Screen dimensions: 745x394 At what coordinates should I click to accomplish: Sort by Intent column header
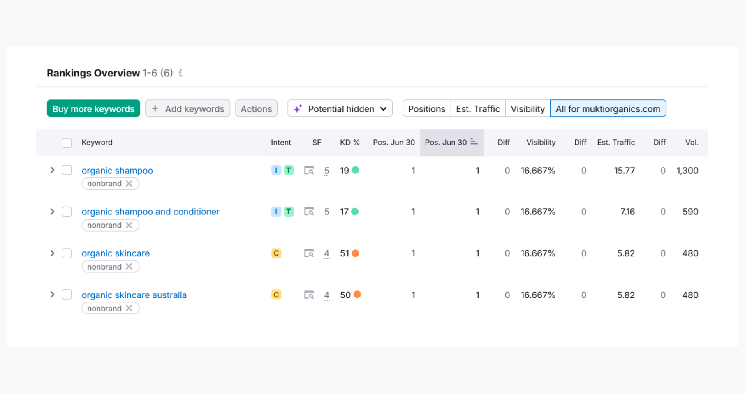pos(281,142)
